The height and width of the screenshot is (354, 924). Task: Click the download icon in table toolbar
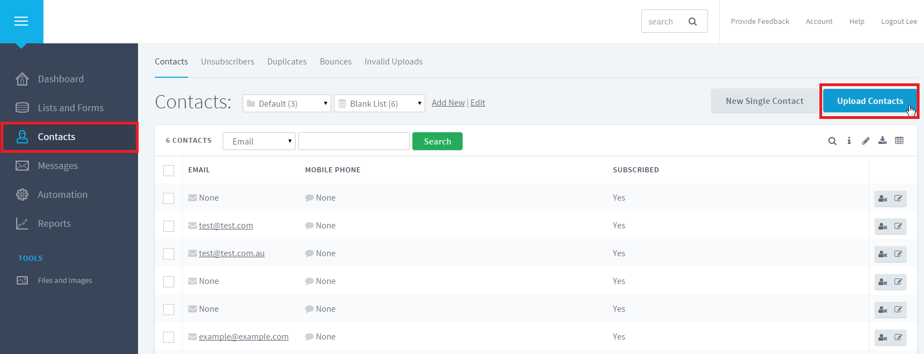click(882, 141)
